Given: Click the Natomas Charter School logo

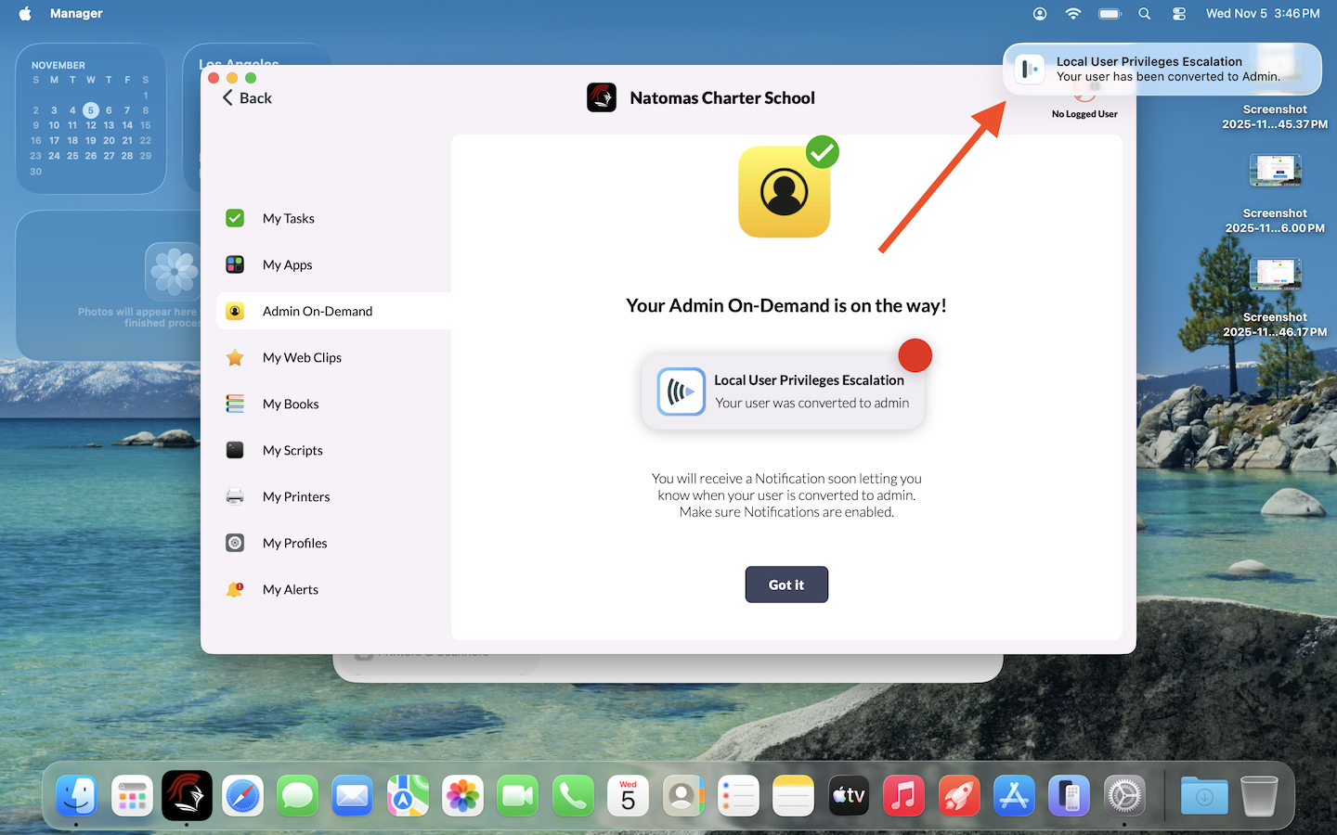Looking at the screenshot, I should point(602,97).
